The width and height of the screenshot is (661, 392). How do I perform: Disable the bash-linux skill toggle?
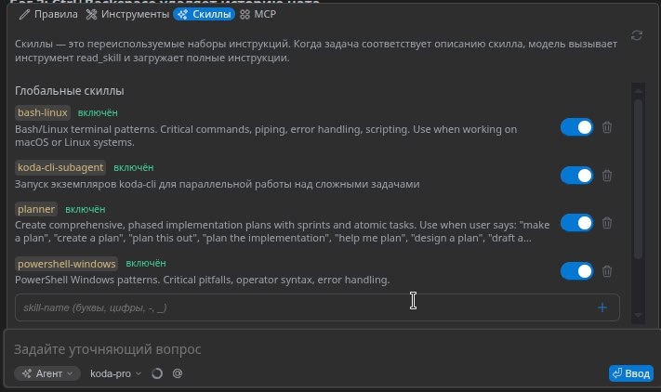click(x=576, y=127)
